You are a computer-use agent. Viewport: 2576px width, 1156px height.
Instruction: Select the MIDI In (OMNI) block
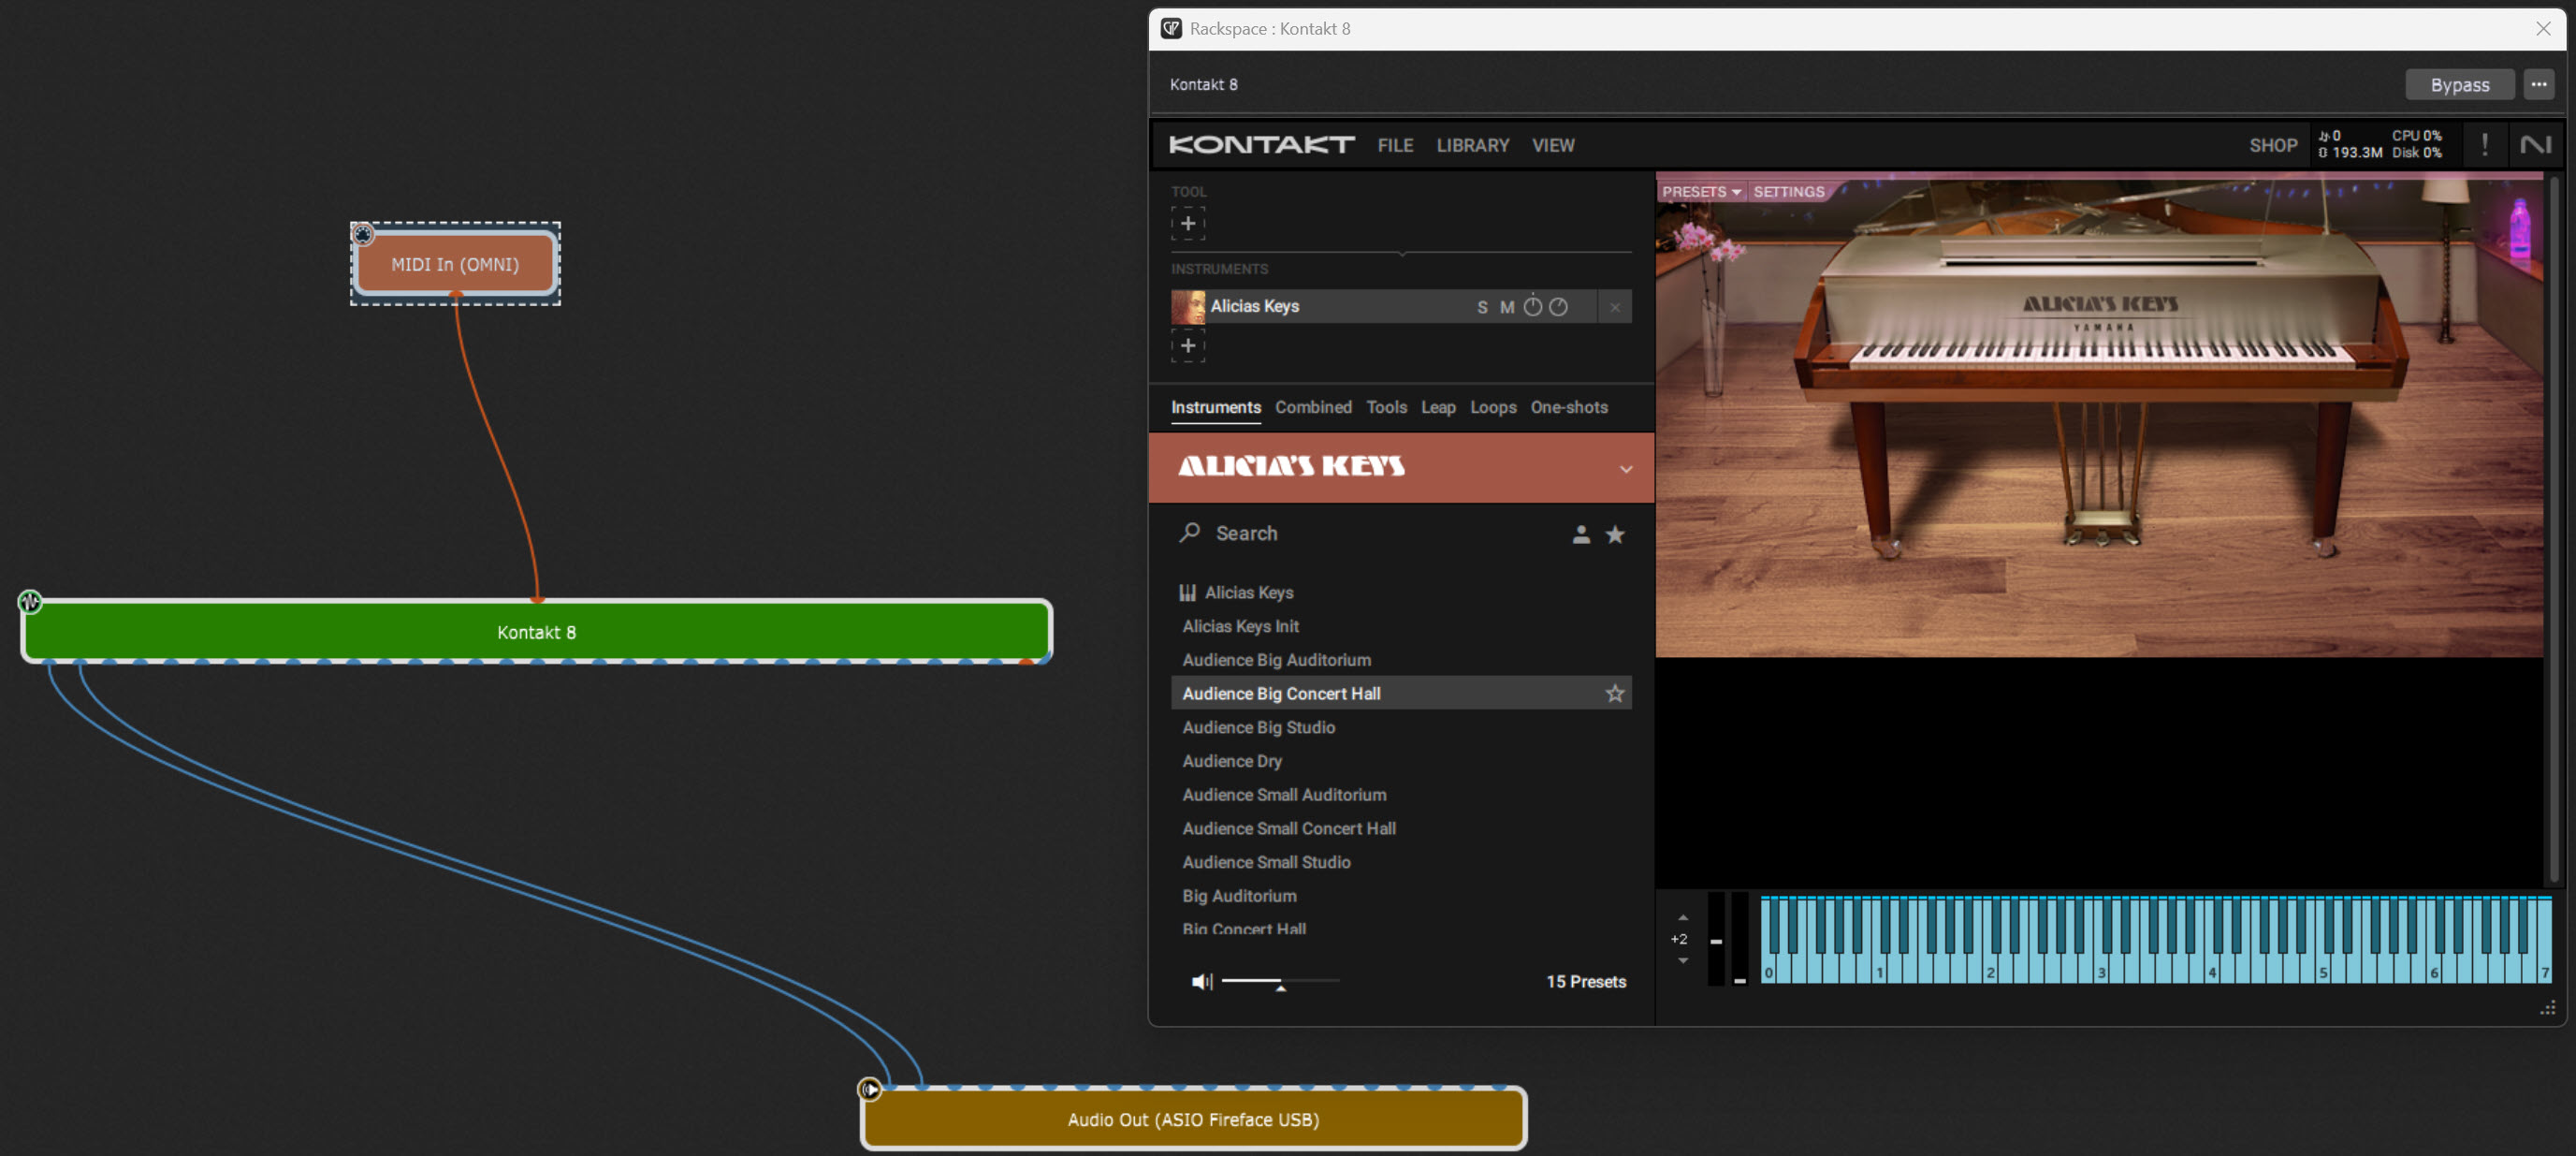click(x=455, y=264)
